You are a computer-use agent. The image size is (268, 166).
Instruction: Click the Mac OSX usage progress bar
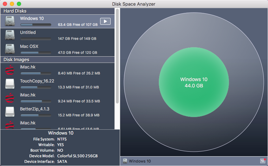tap(36, 53)
